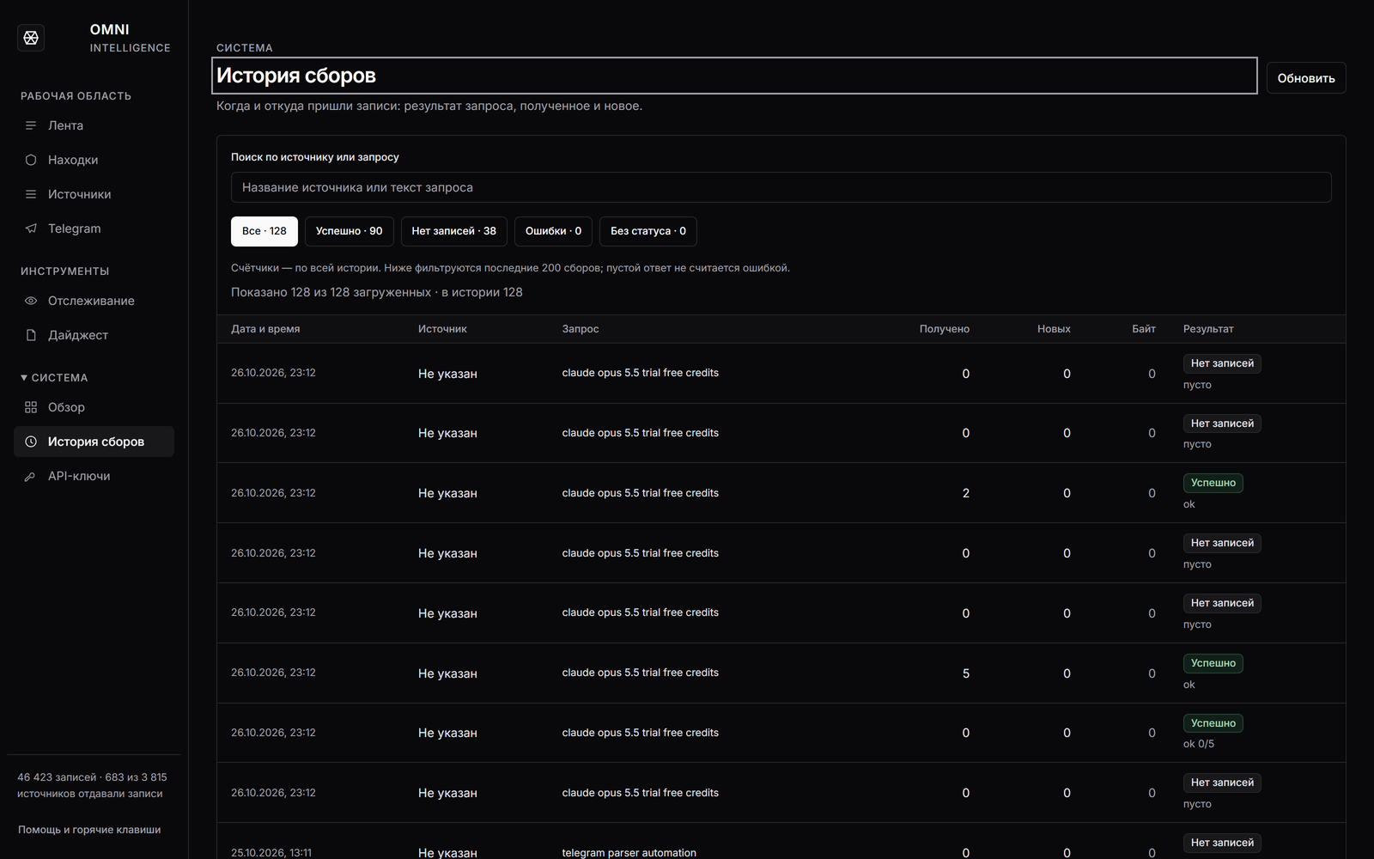Focus the source or query search field
1374x859 pixels.
coord(781,187)
